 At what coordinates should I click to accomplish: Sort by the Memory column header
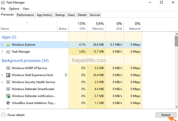pyautogui.click(x=96, y=26)
